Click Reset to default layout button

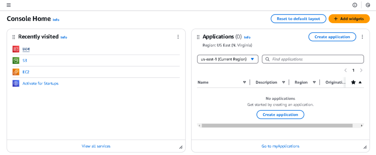point(298,19)
